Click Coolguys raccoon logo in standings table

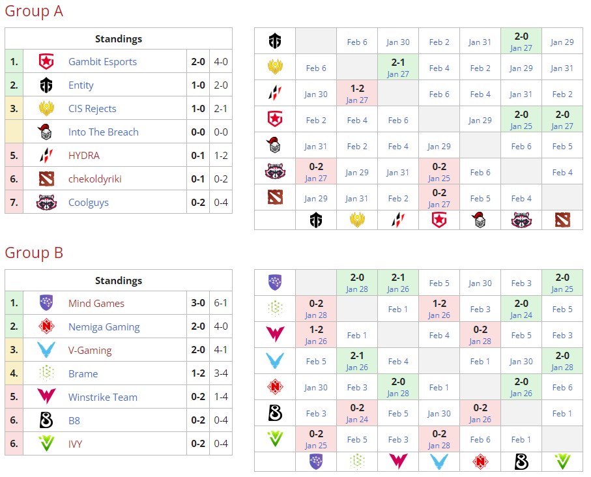pyautogui.click(x=46, y=202)
